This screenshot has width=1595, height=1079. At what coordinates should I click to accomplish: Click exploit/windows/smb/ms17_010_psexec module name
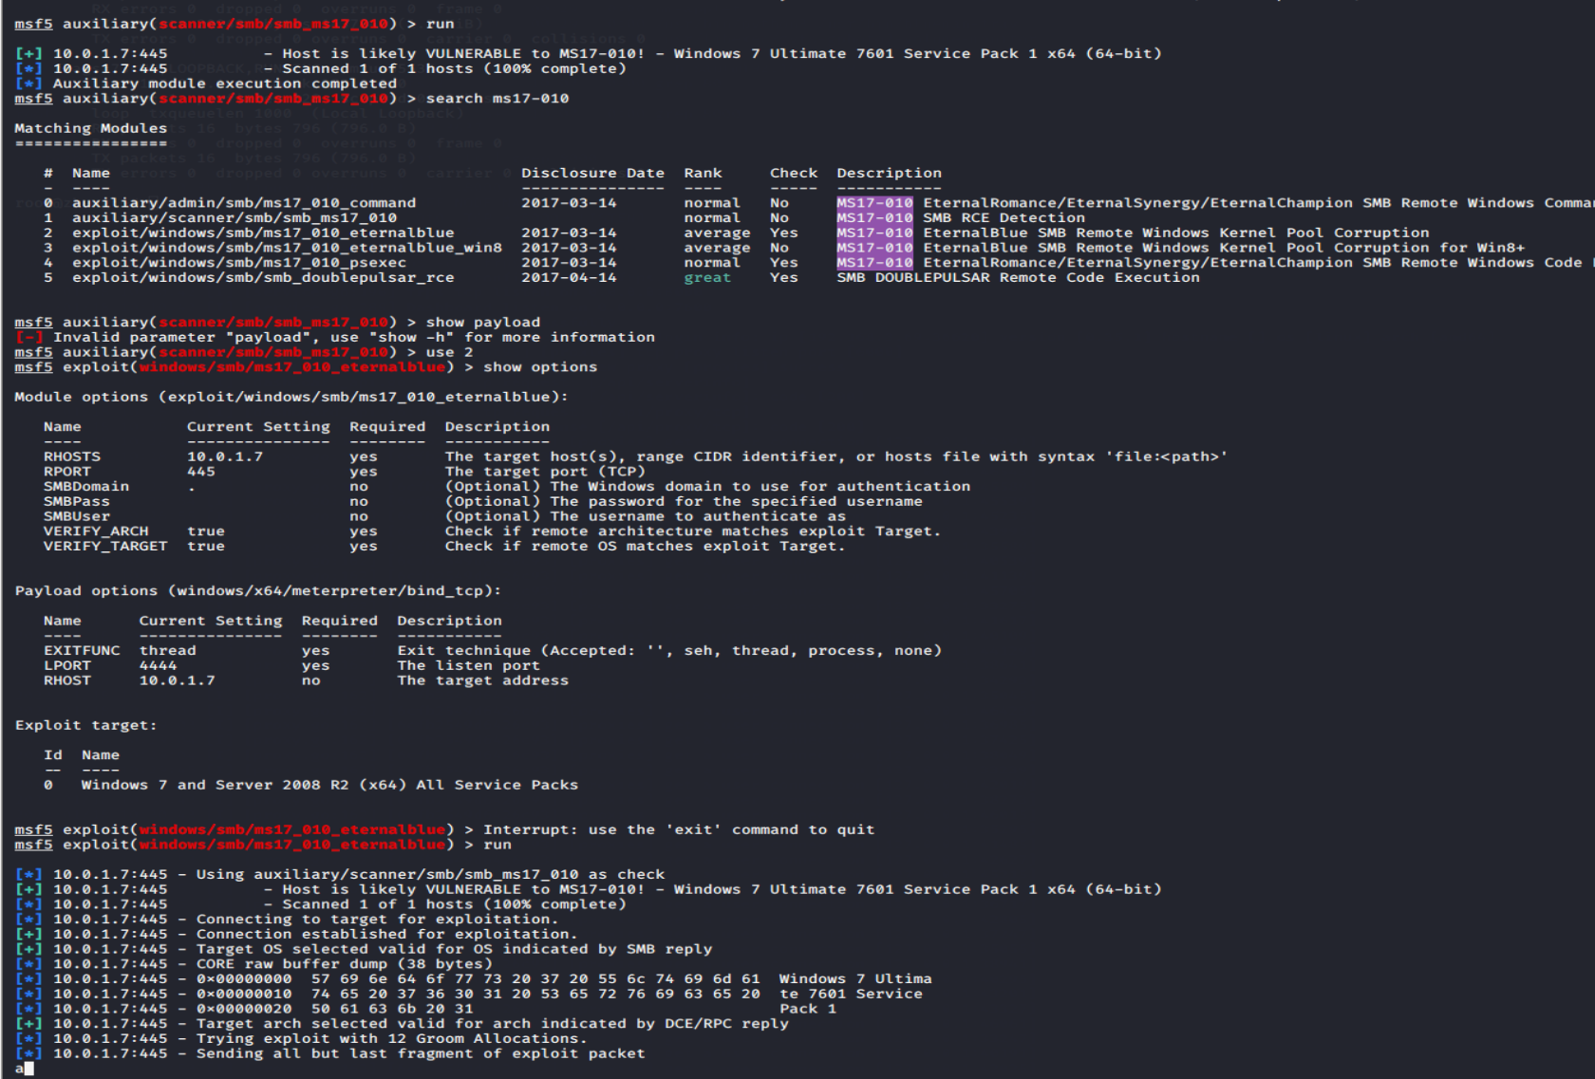pos(239,263)
